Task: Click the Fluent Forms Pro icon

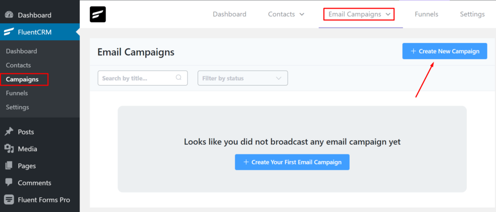Action: (x=9, y=200)
